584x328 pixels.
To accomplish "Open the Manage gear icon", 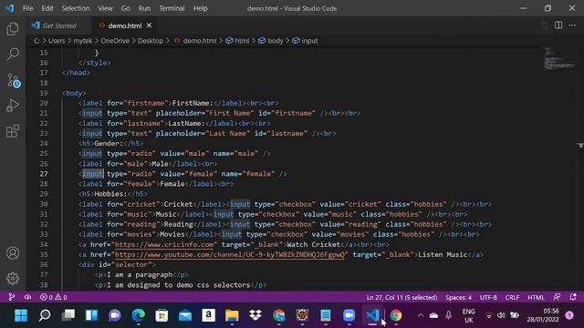I will [x=13, y=278].
